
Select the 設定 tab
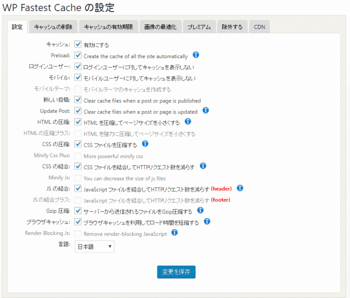pos(17,27)
